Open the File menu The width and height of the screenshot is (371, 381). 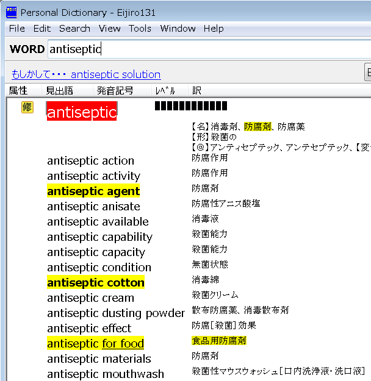pos(17,29)
